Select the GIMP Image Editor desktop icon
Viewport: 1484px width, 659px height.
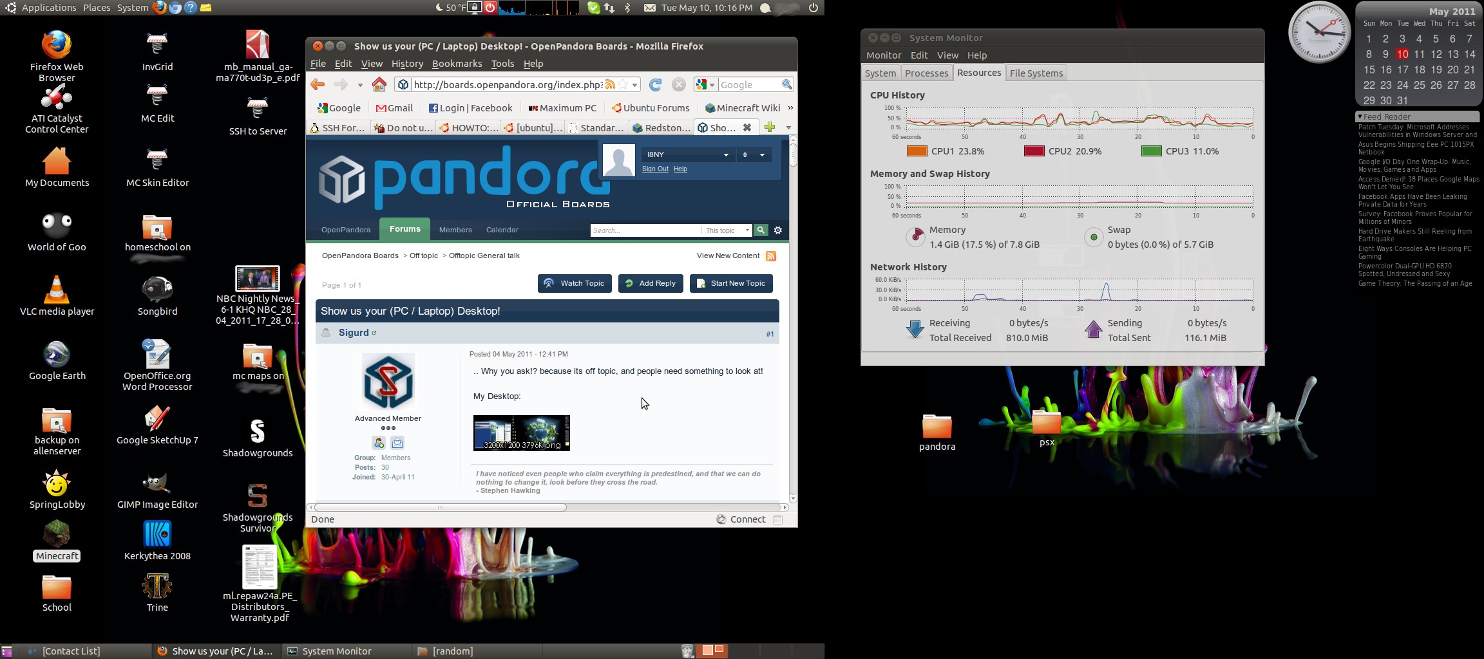(x=157, y=489)
